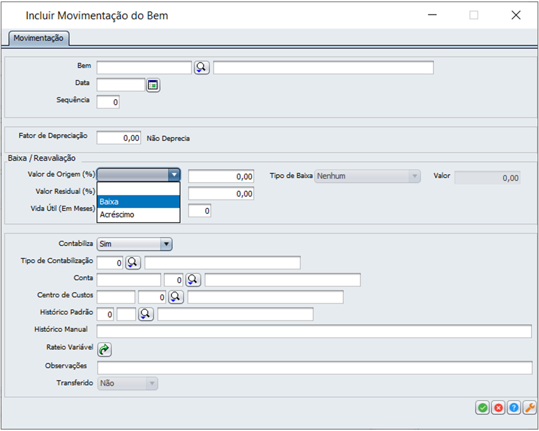Open help with the blue question icon
This screenshot has width=539, height=431.
pyautogui.click(x=514, y=408)
